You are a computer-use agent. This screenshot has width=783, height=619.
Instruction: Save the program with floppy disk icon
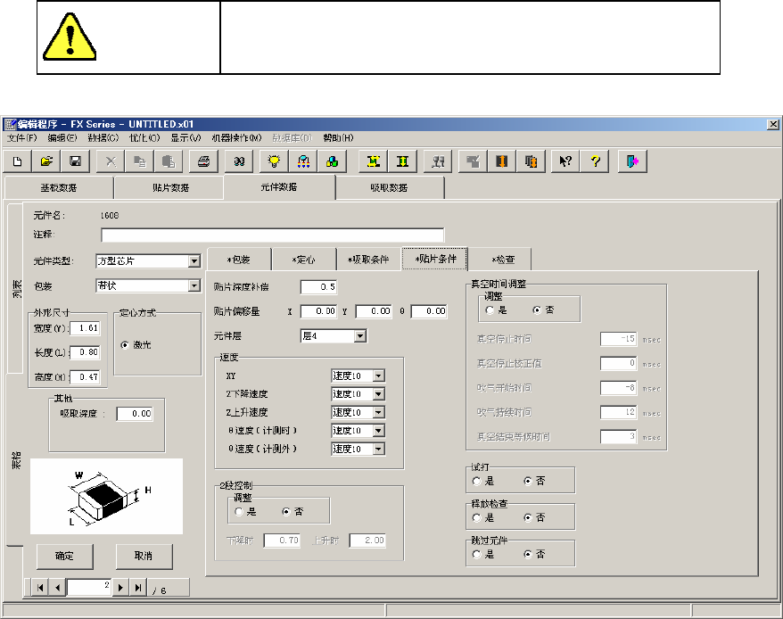[x=76, y=161]
